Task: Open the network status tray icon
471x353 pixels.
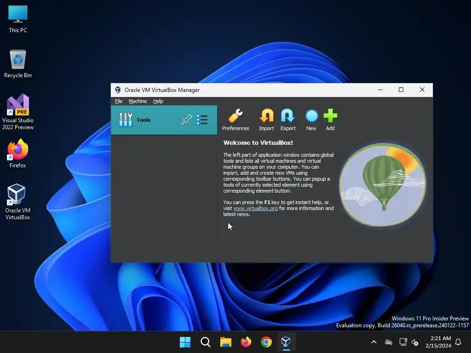Action: pyautogui.click(x=403, y=342)
